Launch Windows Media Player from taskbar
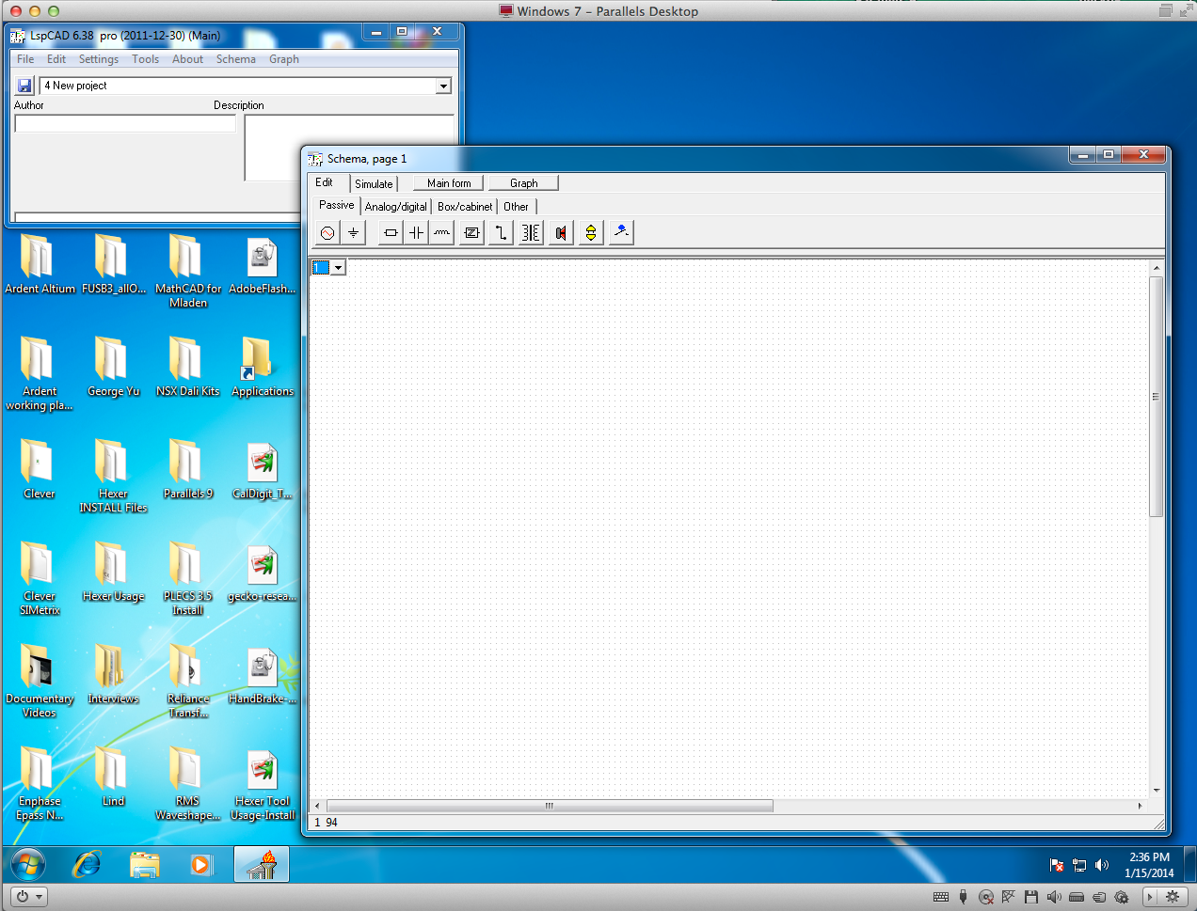1197x911 pixels. [201, 864]
